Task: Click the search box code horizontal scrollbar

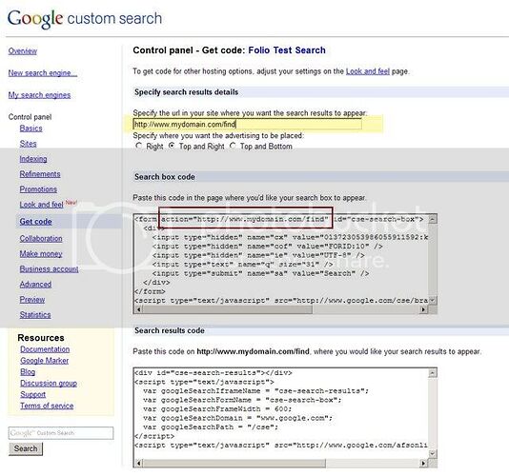Action: coord(281,309)
